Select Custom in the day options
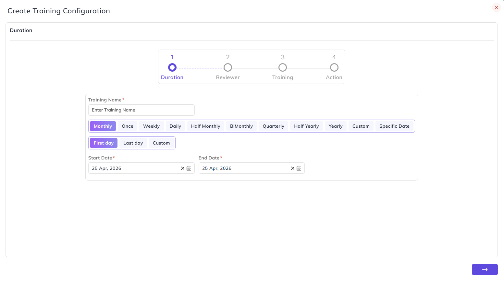The image size is (504, 281). (161, 143)
